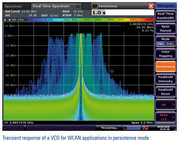Select the Peakhold Intensity softkey
Image resolution: width=180 pixels, height=141 pixels.
[165, 79]
